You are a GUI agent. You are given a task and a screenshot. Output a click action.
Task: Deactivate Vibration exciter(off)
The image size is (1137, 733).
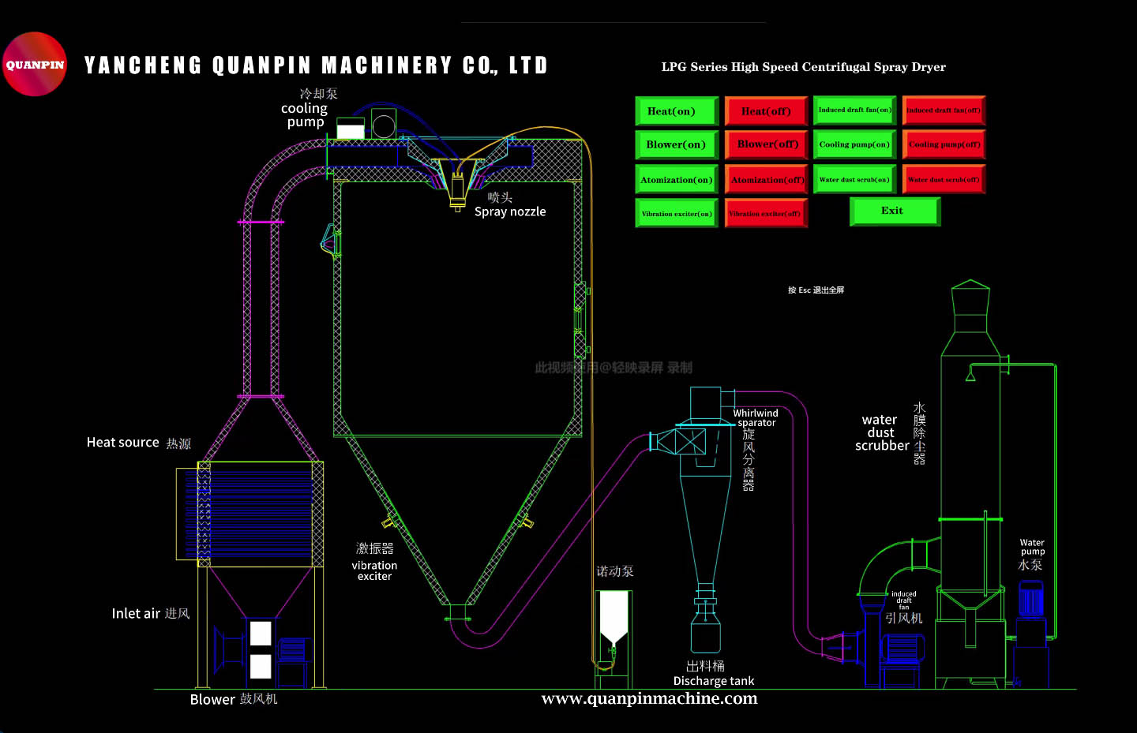point(766,213)
